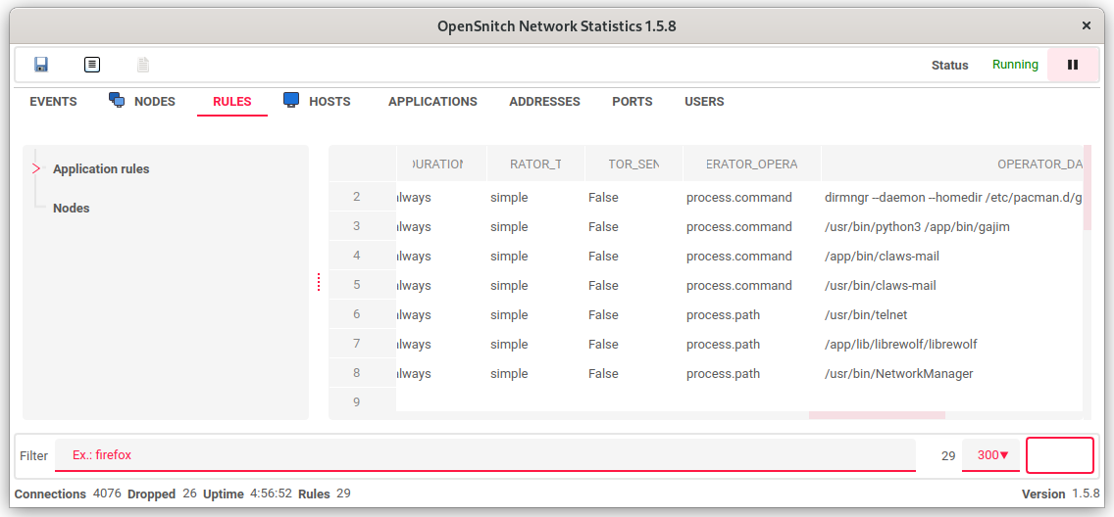Select row number 7 header
This screenshot has height=517, width=1114.
click(362, 344)
